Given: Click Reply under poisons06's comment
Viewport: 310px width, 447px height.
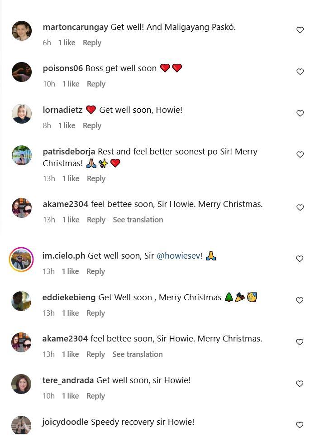Looking at the screenshot, I should [96, 84].
